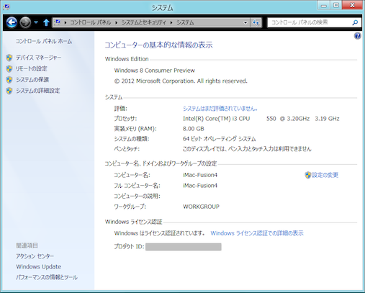This screenshot has height=293, width=365.
Task: Click the shield icon beside システムの詳細設定
Action: click(9, 91)
